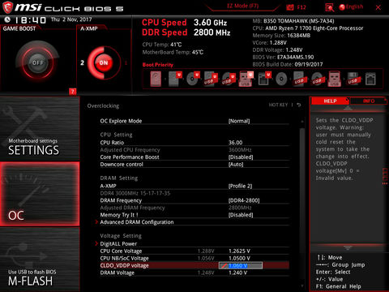Open OC Explore Mode [Normal] option
The width and height of the screenshot is (389, 292).
pos(194,121)
